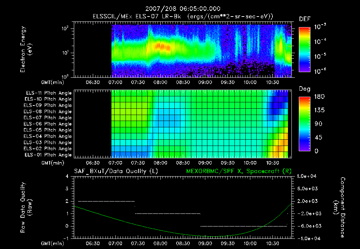Click the Electron Energy (eV) axis title
The height and width of the screenshot is (249, 360).
[x=26, y=49]
